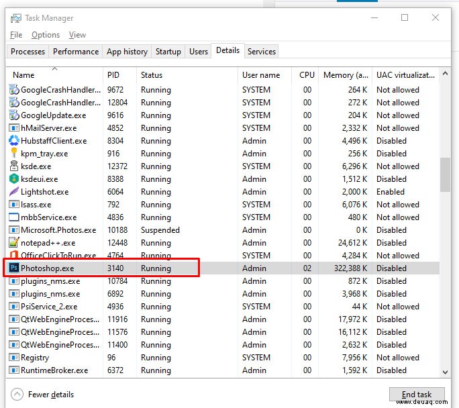Switch to the Users tab
The width and height of the screenshot is (459, 408).
click(x=199, y=52)
